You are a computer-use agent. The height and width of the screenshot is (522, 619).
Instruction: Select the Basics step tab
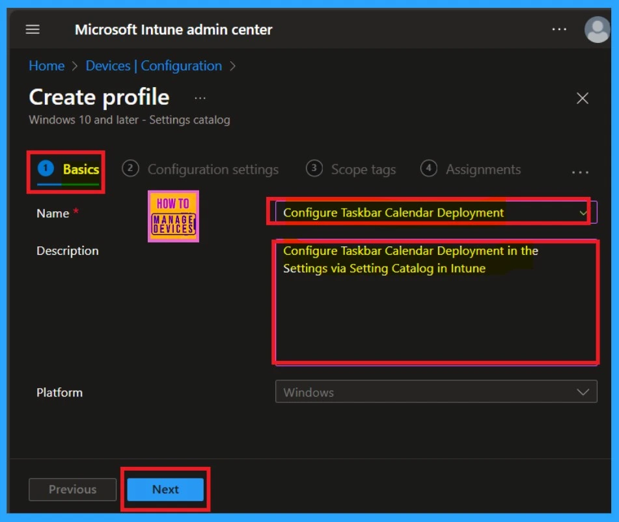click(x=68, y=170)
